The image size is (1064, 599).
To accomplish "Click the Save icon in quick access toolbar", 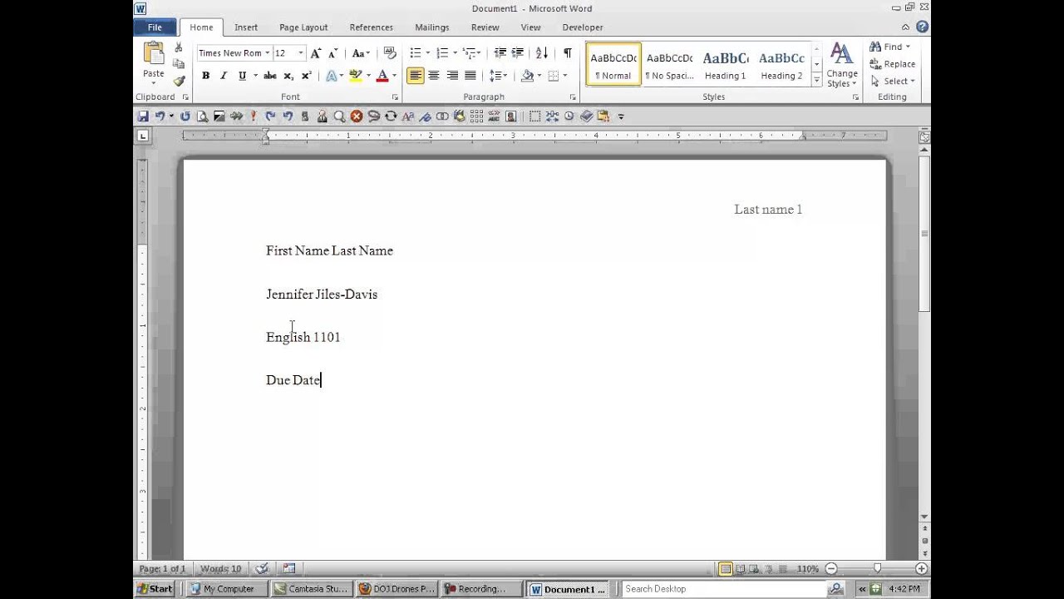I will 143,116.
